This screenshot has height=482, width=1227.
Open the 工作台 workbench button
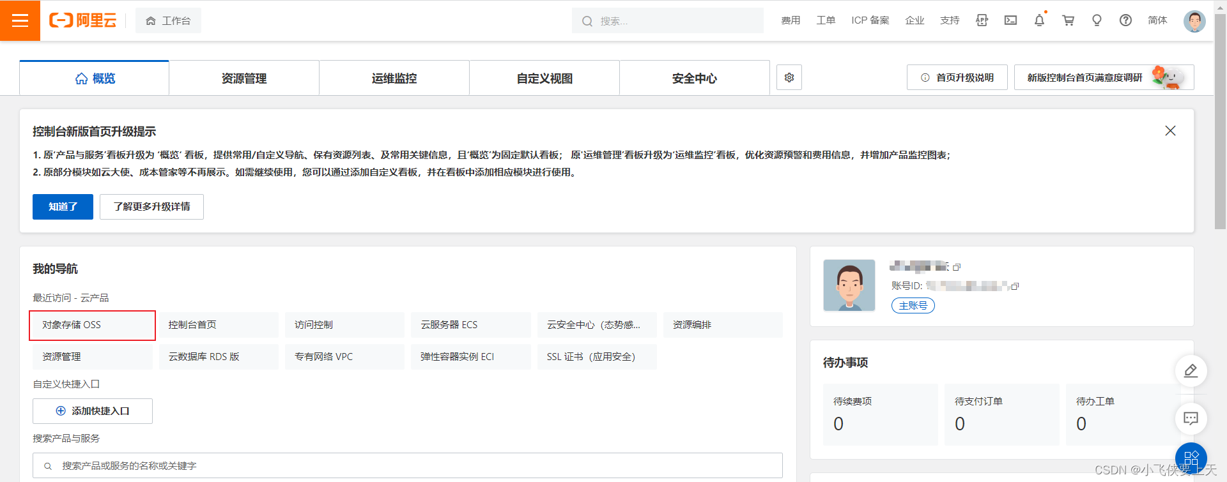pos(168,21)
